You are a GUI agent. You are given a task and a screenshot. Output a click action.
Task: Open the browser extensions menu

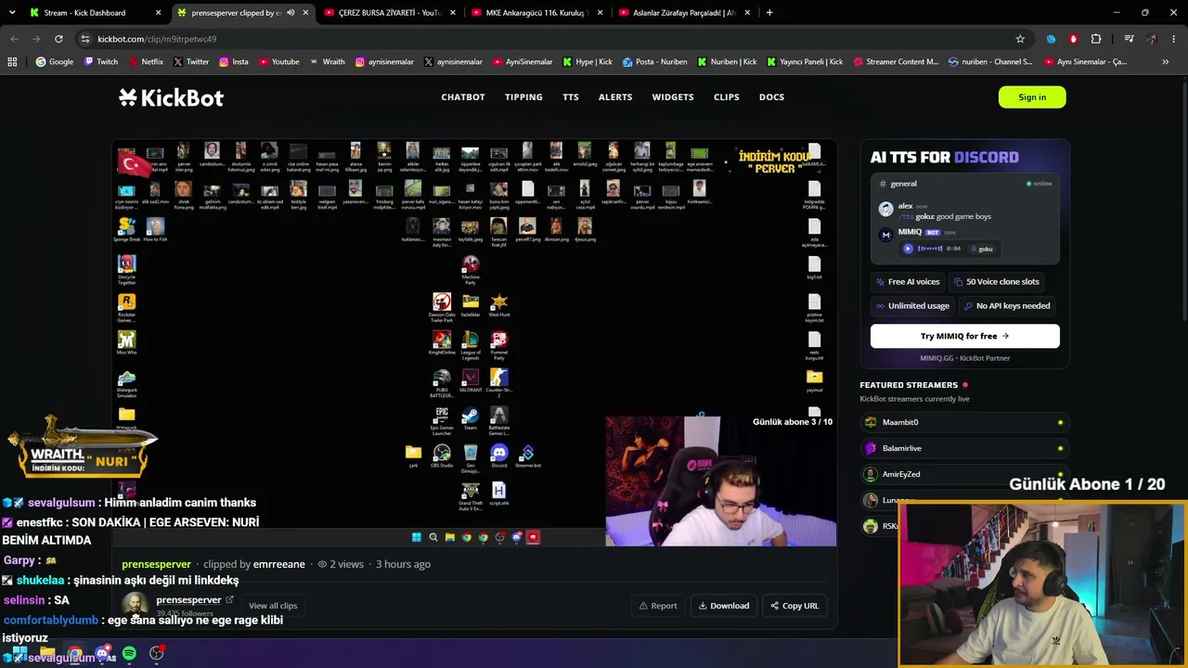tap(1096, 39)
